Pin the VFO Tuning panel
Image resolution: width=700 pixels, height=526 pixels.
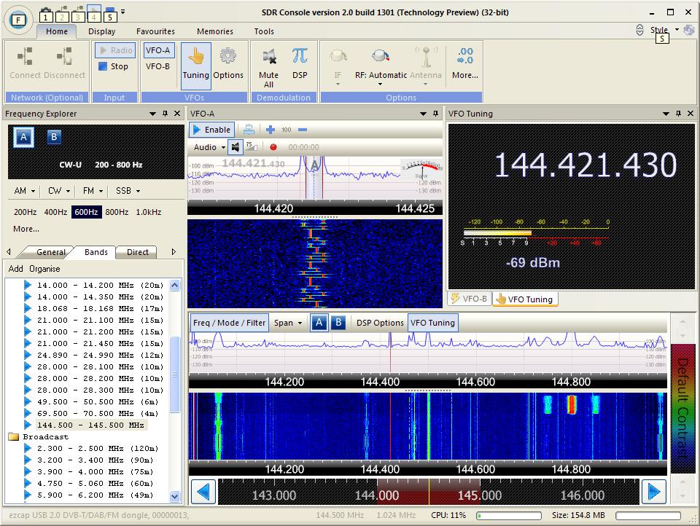click(x=679, y=114)
